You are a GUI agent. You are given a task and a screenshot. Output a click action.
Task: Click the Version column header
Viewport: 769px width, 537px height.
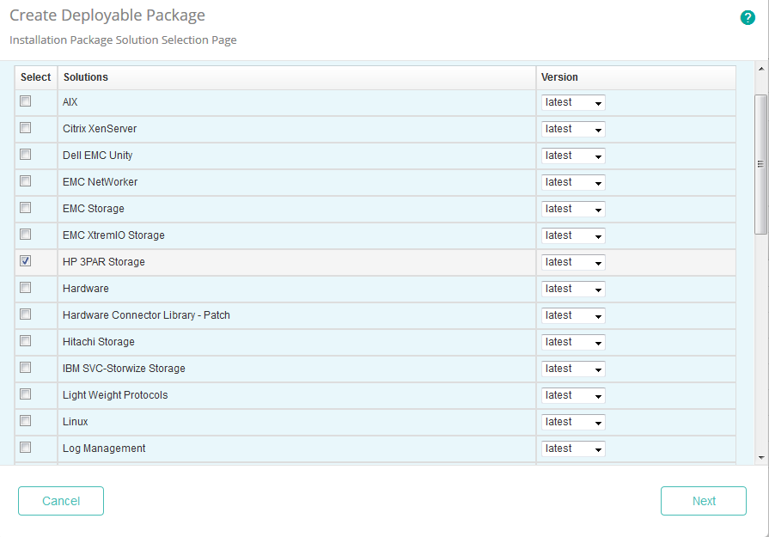pyautogui.click(x=559, y=77)
